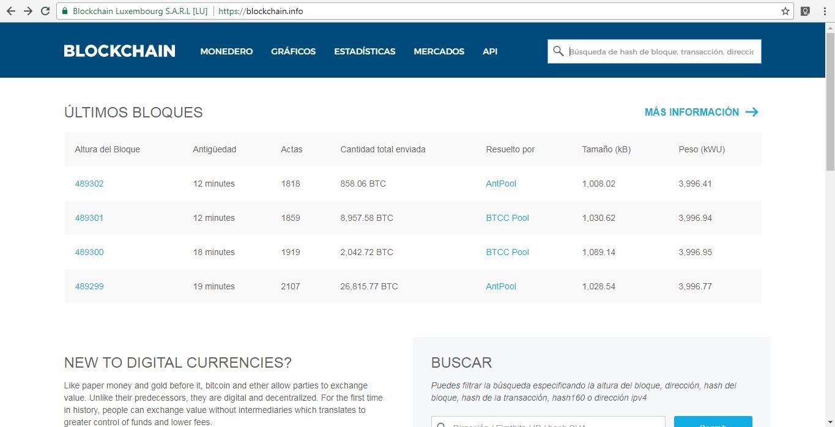
Task: Click the green padlock security icon
Action: tap(65, 11)
